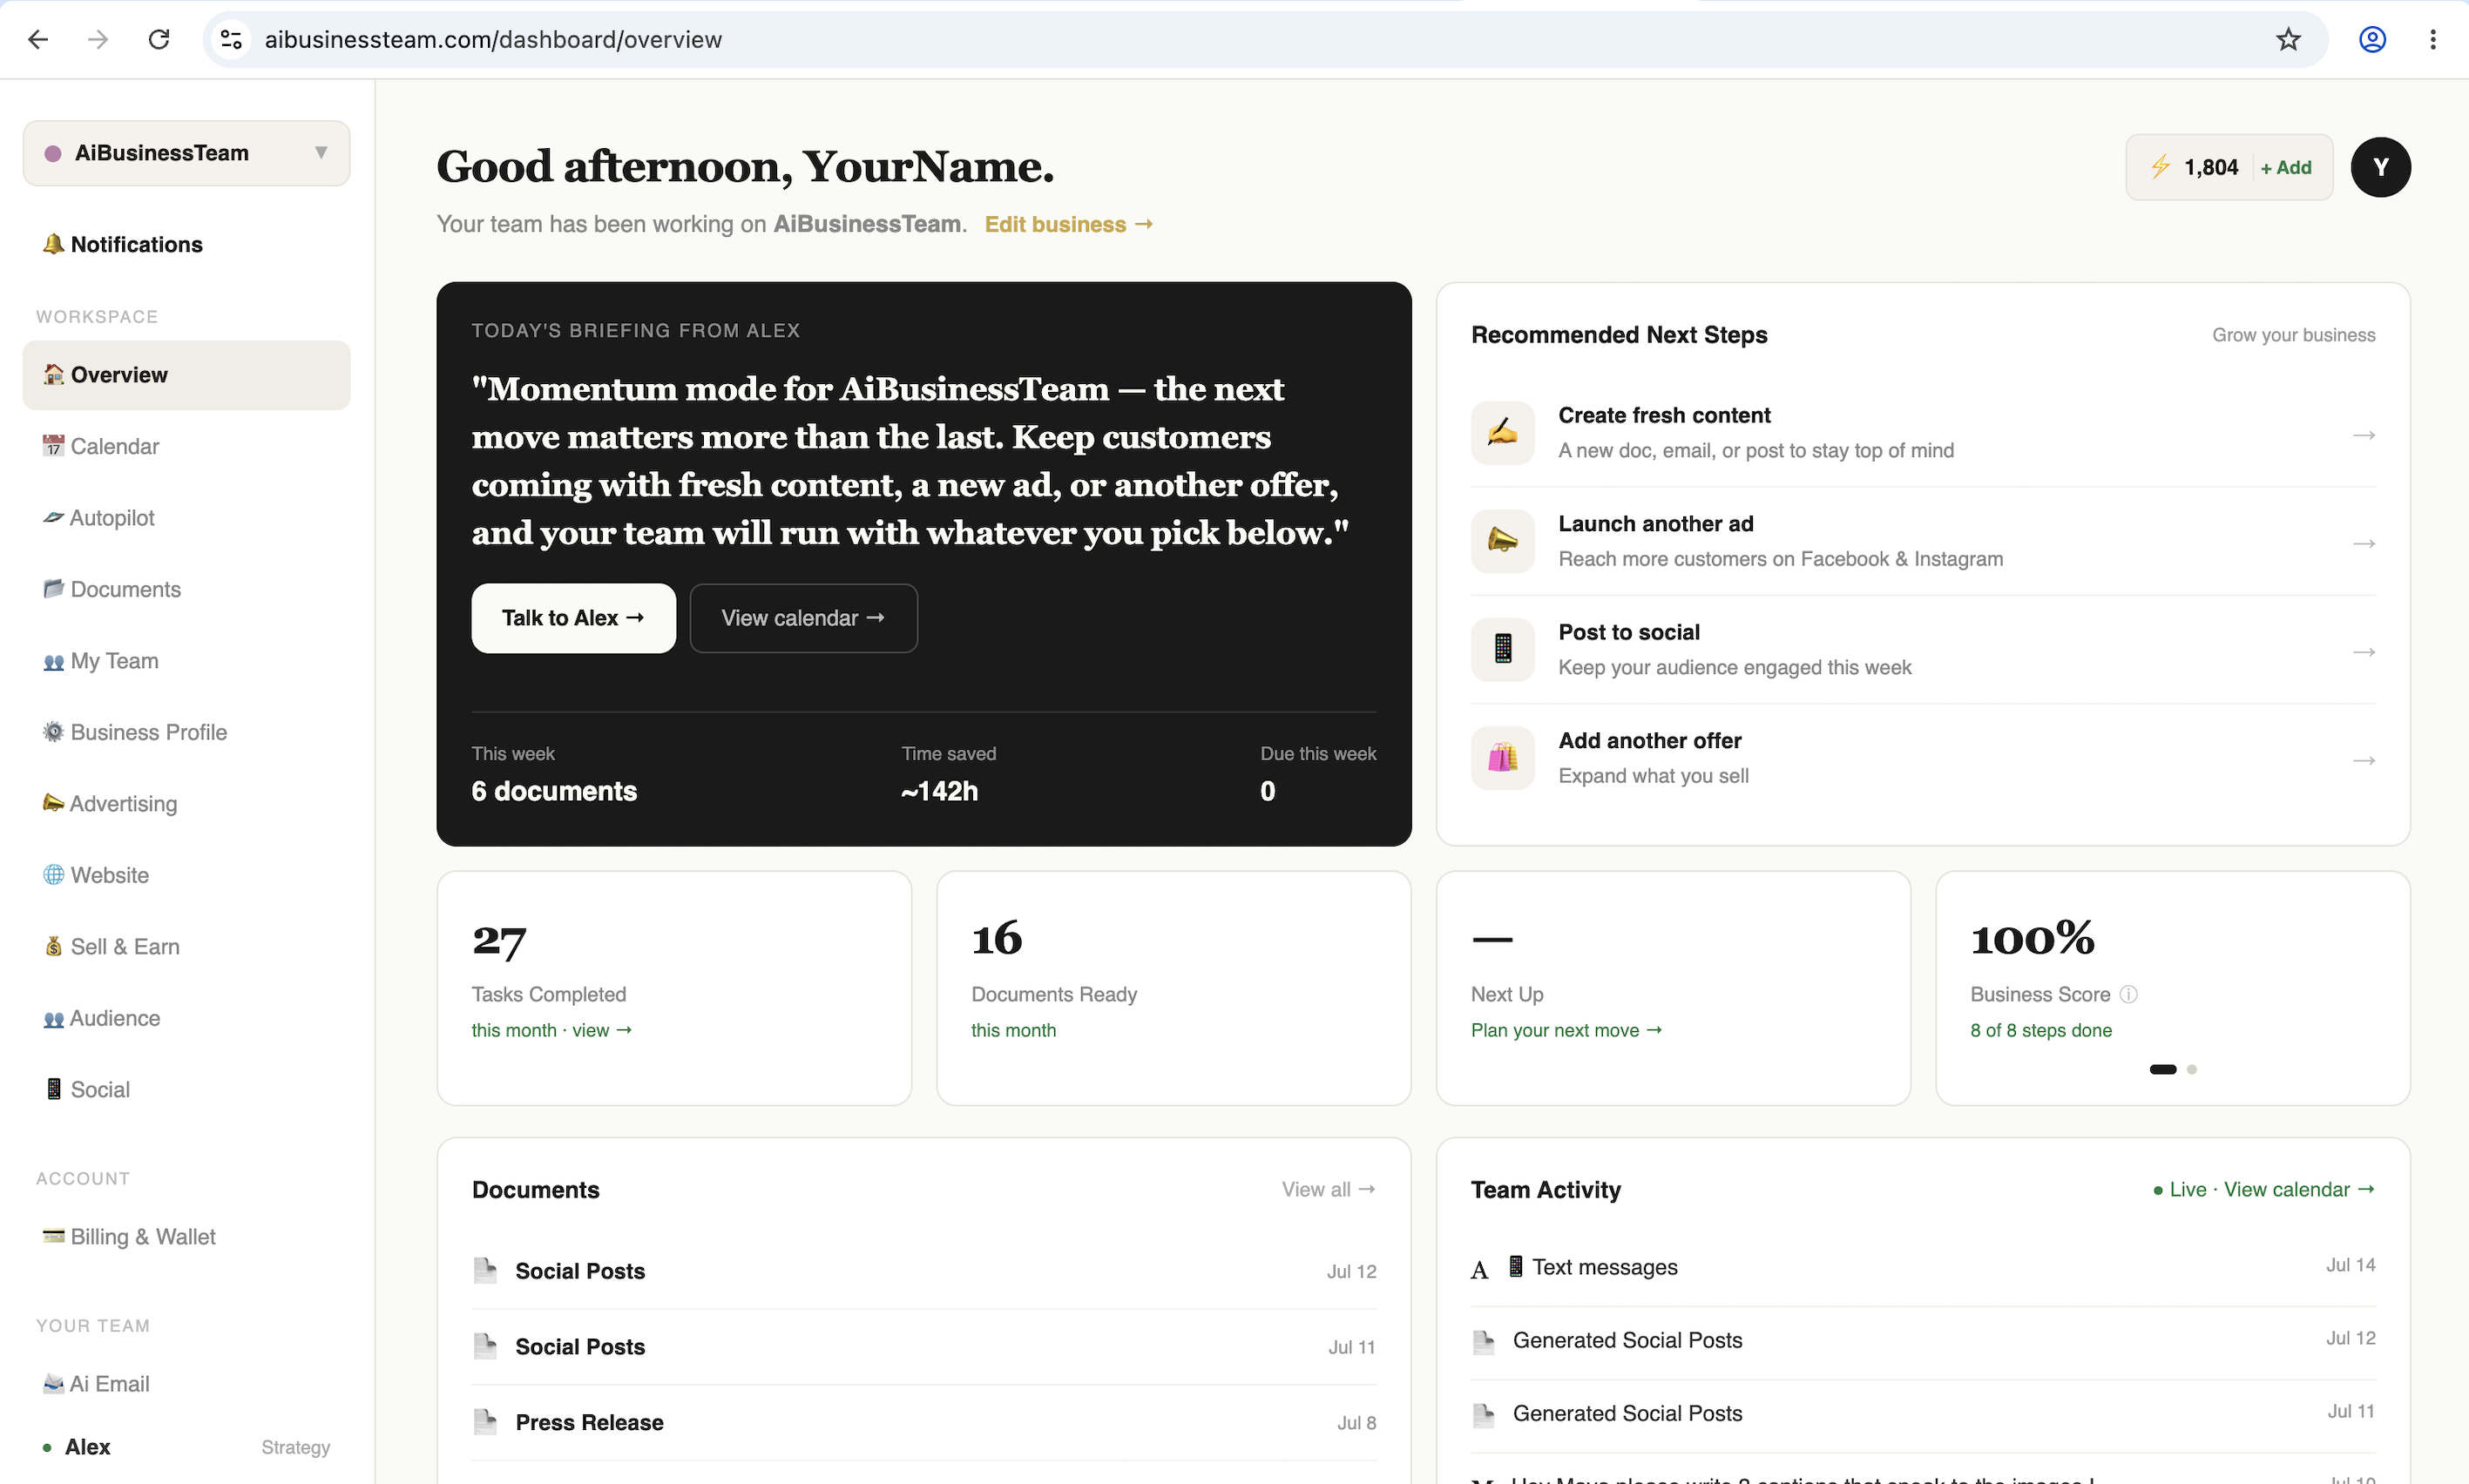2469x1484 pixels.
Task: Open Business Profile in the sidebar
Action: pos(186,732)
